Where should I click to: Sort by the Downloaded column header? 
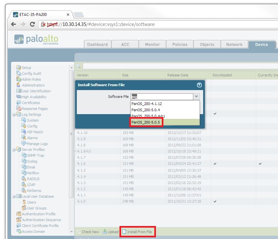pos(233,75)
